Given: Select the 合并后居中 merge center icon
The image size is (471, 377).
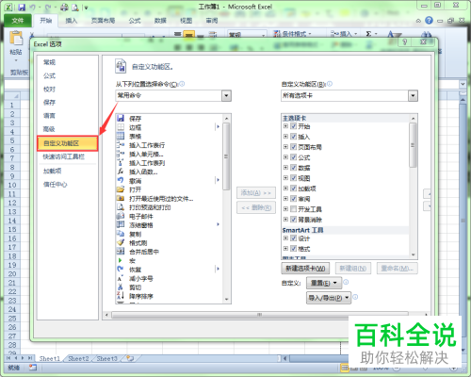Looking at the screenshot, I should pos(121,252).
